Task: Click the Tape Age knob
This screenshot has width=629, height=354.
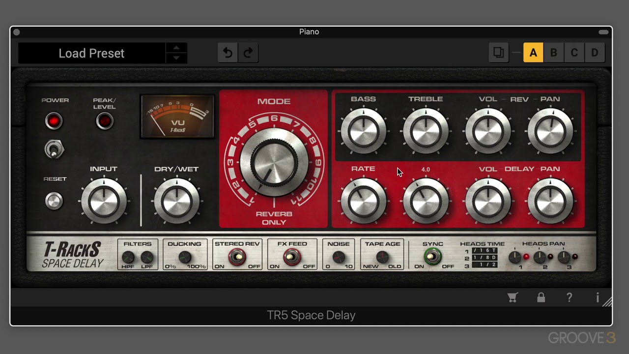Action: point(382,257)
